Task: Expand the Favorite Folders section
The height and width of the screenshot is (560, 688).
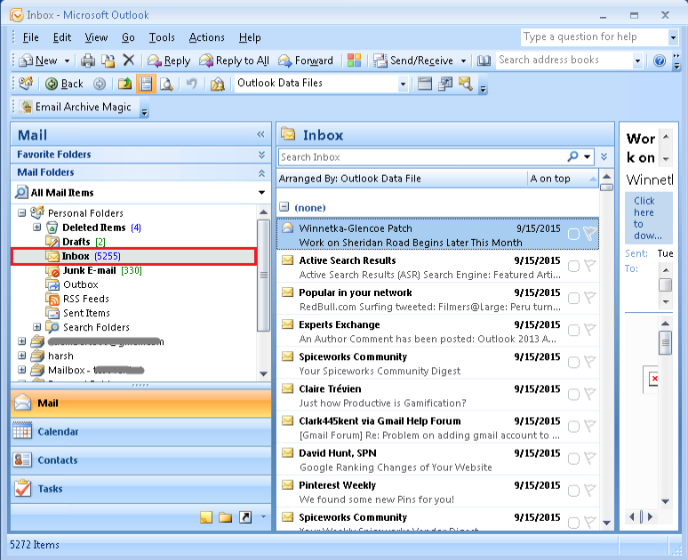Action: tap(261, 155)
